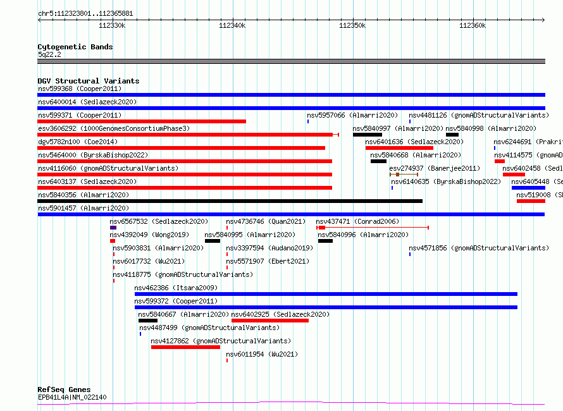Select nsv4481126 (gnomADStructuralVariants) label

[x=479, y=115]
